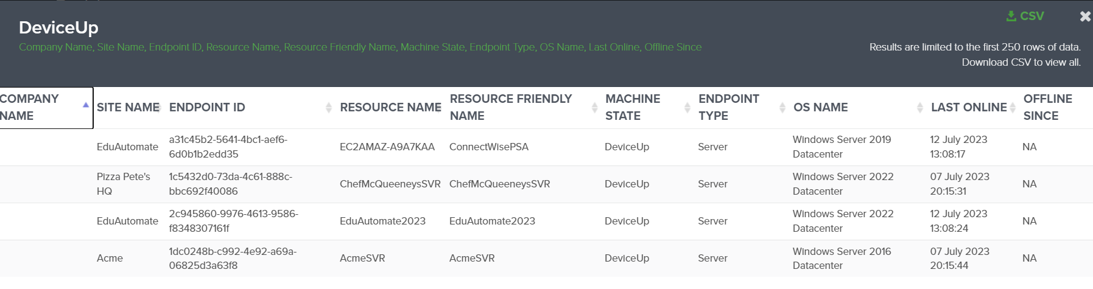Download the results as CSV
The width and height of the screenshot is (1093, 289).
pos(1025,16)
